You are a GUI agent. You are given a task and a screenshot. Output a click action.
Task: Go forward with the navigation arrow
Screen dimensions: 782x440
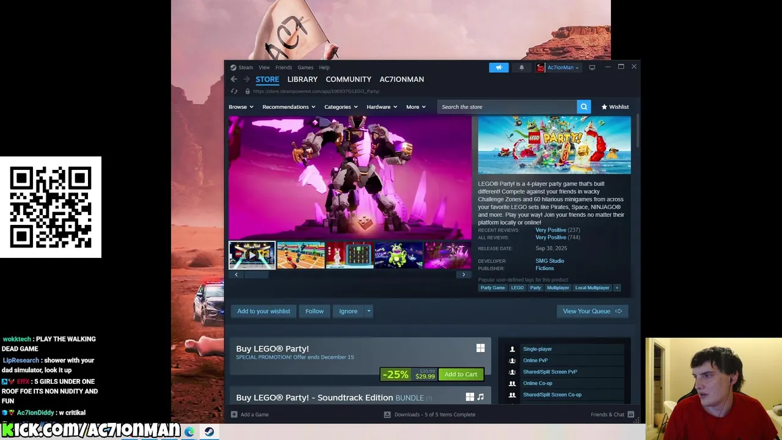[x=246, y=79]
